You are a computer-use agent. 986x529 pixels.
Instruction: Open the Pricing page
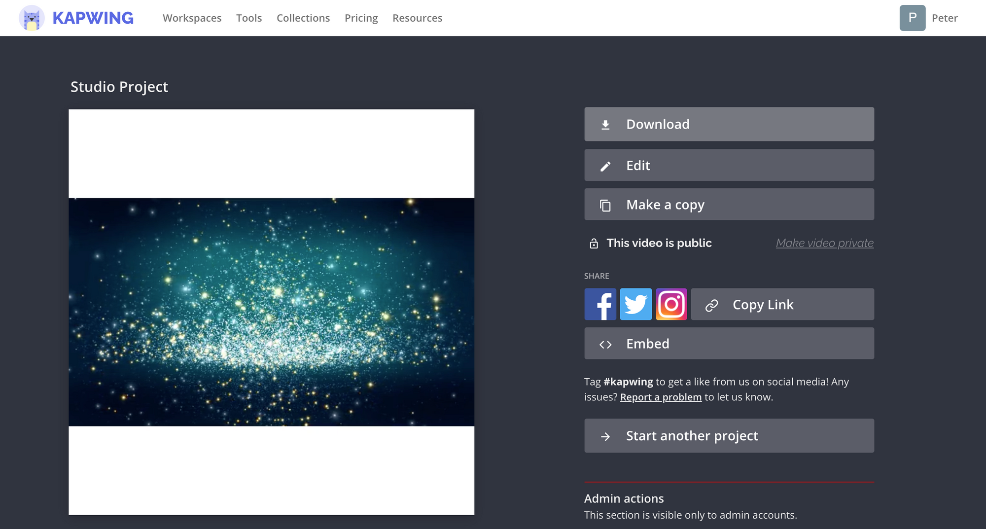[x=361, y=18]
